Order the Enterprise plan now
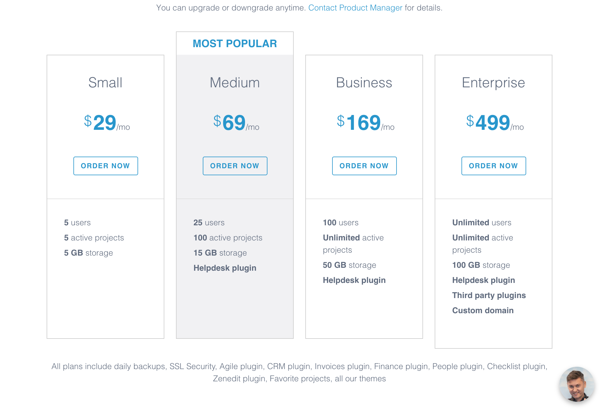 coord(494,166)
